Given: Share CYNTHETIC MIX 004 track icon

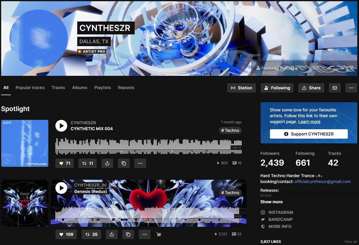Looking at the screenshot, I should point(107,163).
